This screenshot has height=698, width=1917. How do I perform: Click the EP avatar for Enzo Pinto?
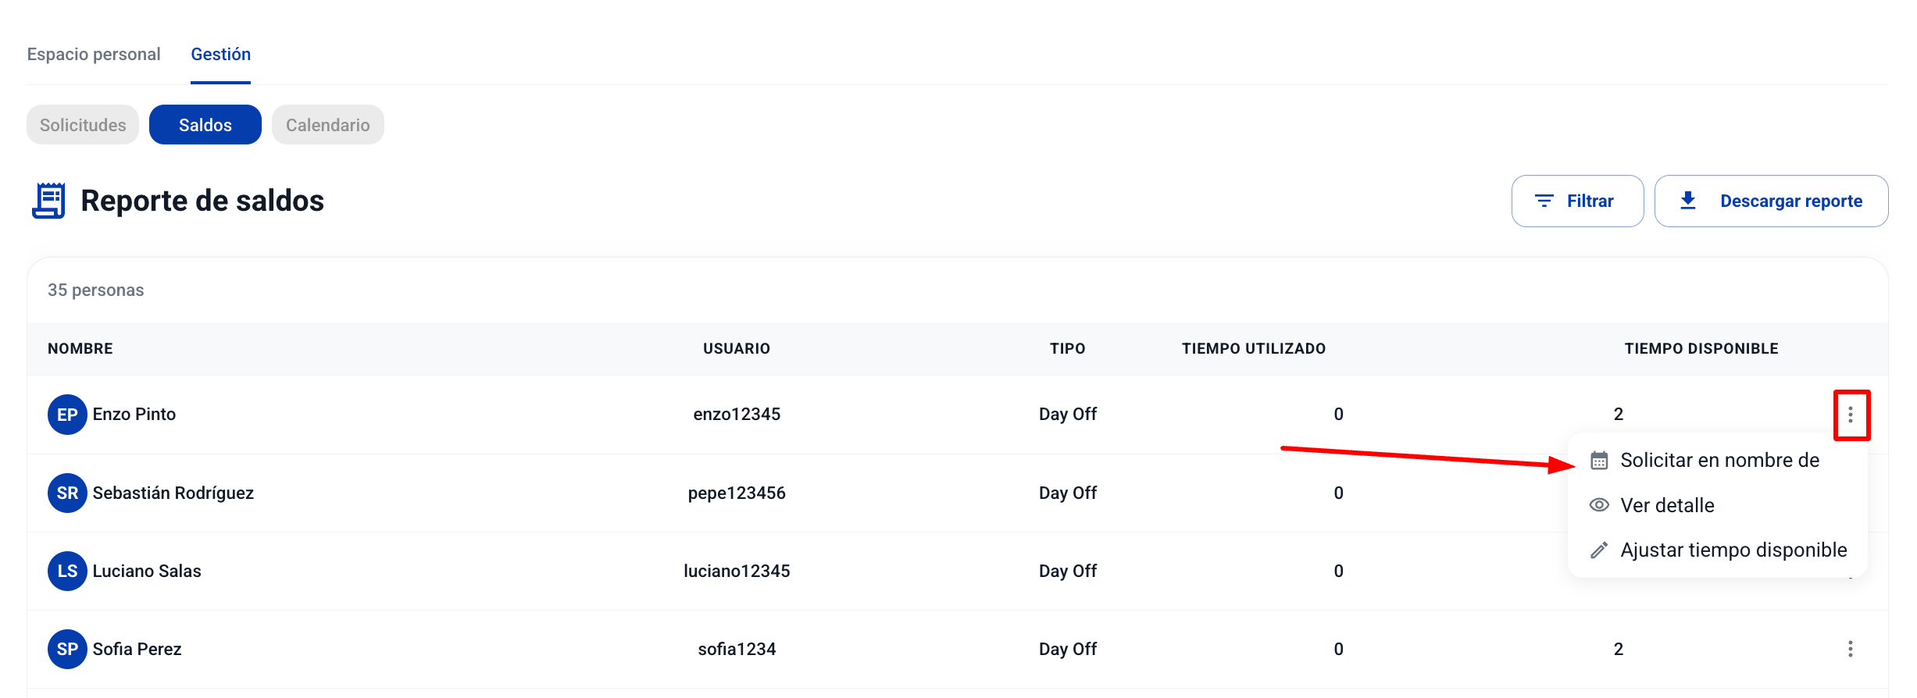pos(67,415)
